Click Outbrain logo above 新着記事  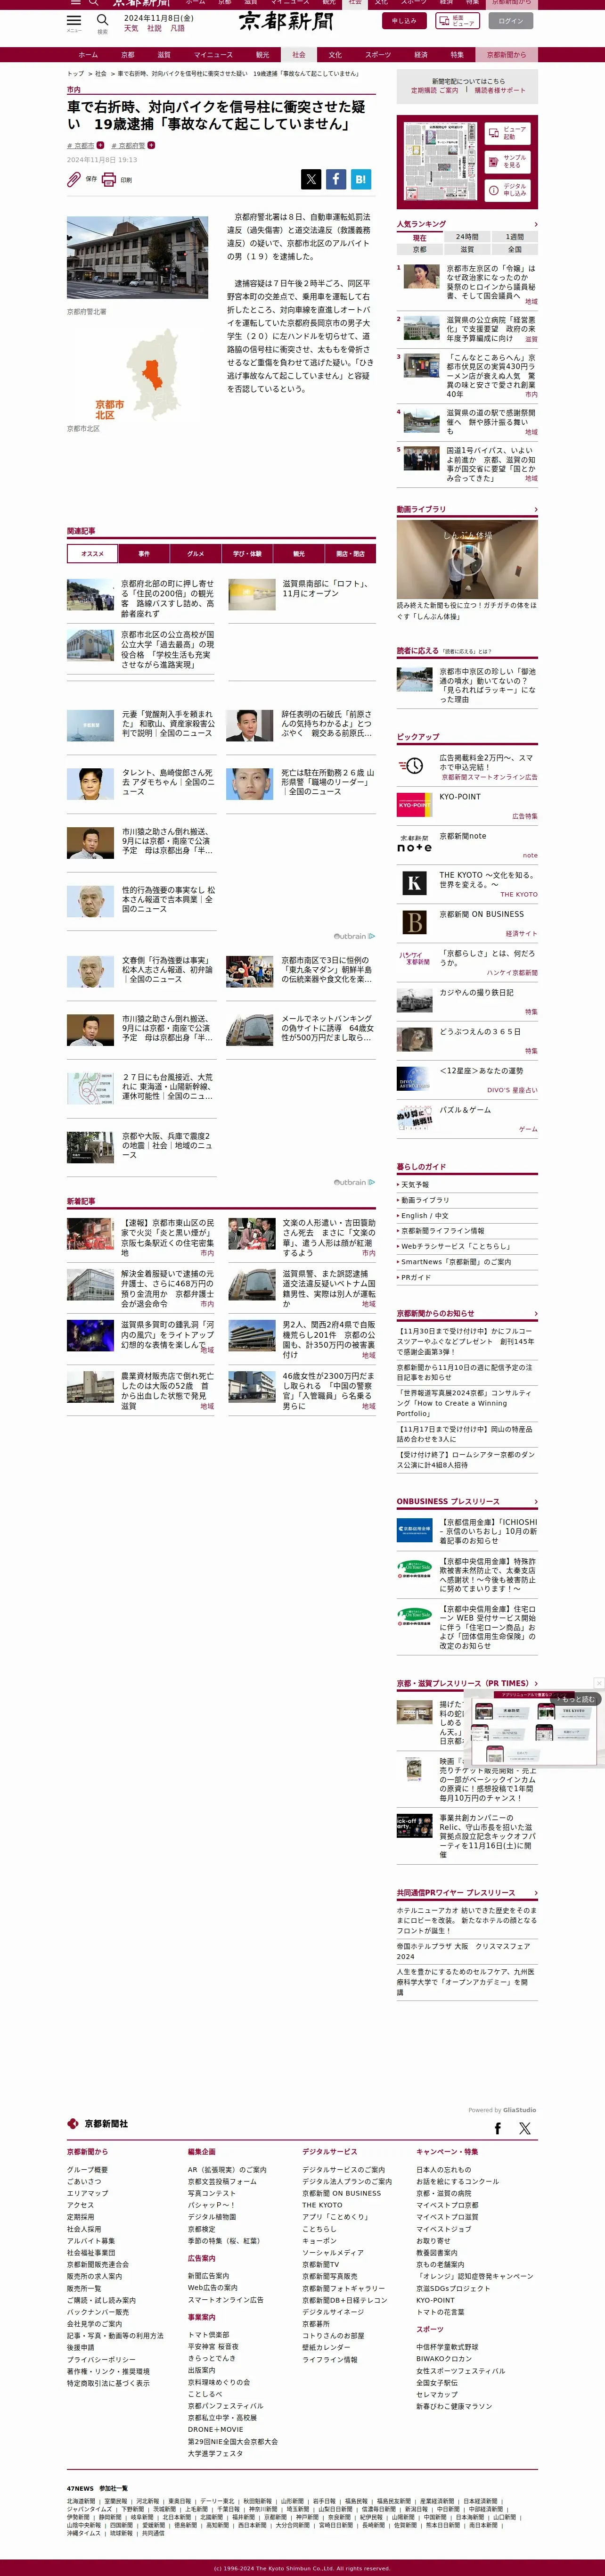[354, 1182]
